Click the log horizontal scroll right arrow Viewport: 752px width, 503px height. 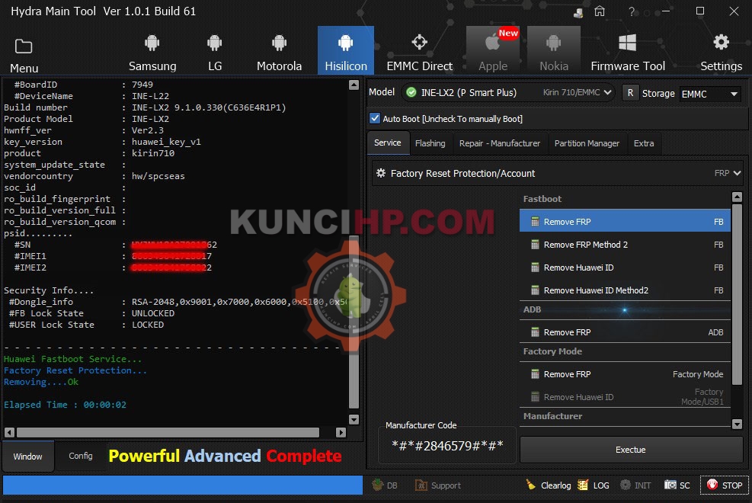[x=341, y=433]
